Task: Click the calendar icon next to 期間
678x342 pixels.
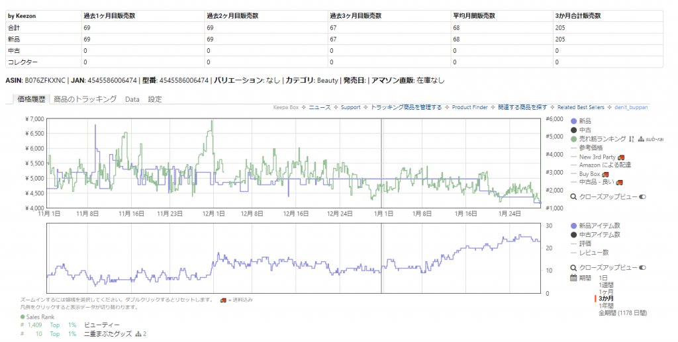Action: pyautogui.click(x=573, y=278)
